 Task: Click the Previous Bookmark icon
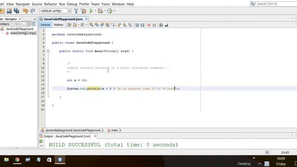point(119,25)
